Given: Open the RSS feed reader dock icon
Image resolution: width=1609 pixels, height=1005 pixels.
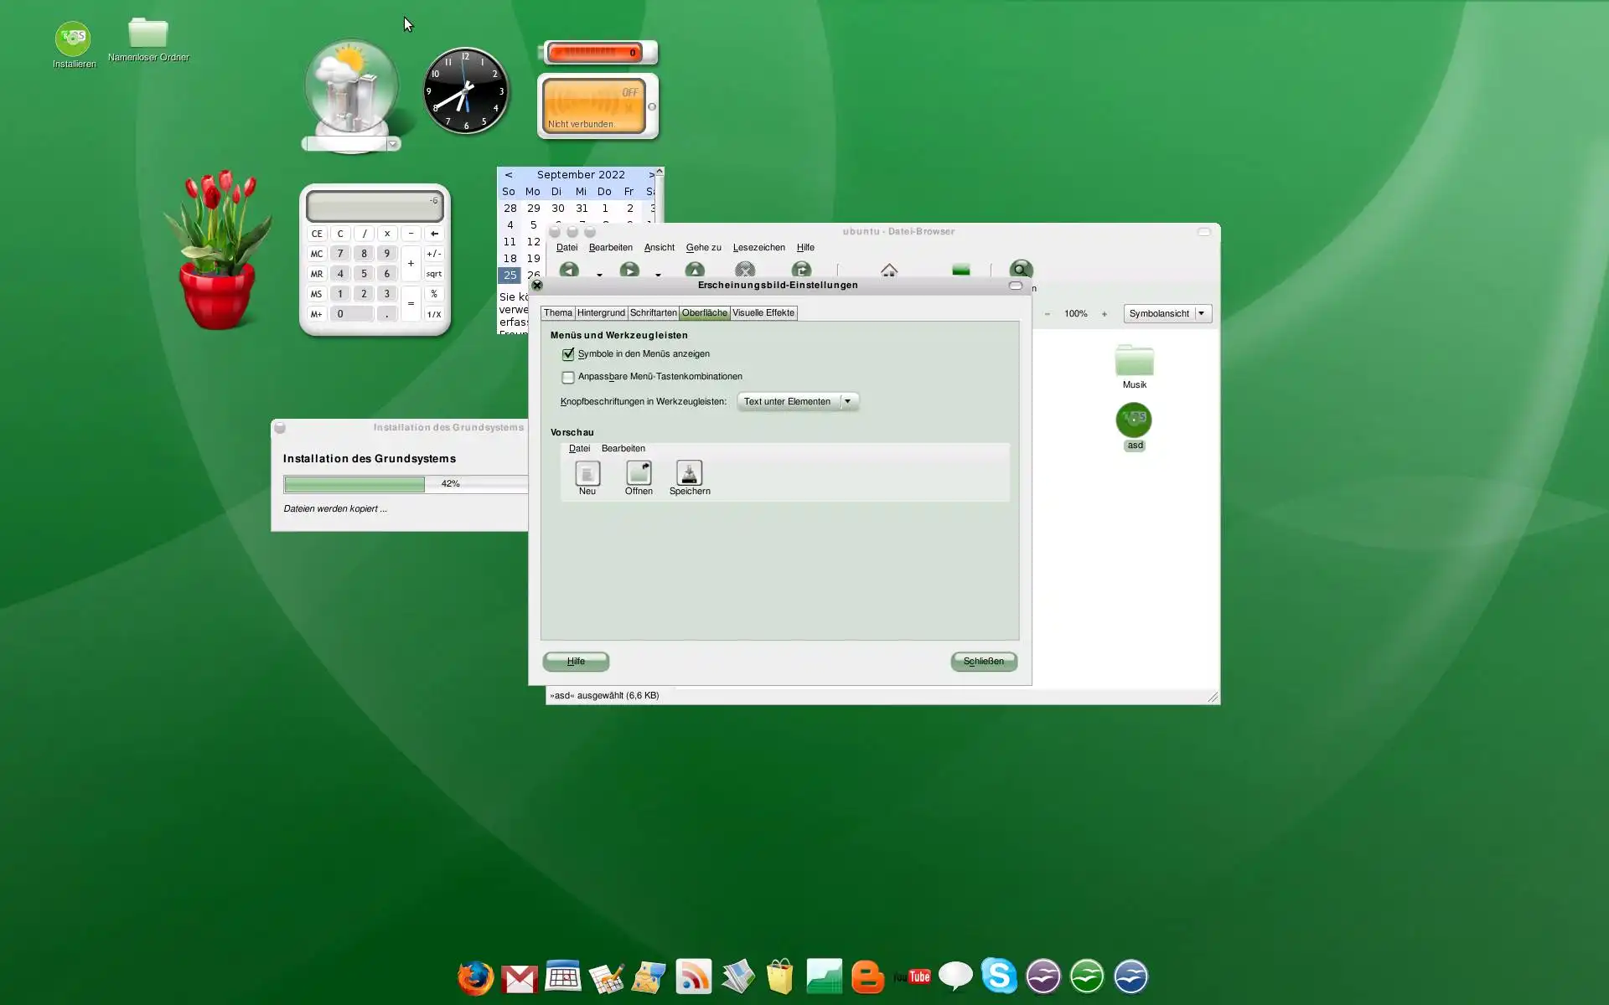Looking at the screenshot, I should 694,977.
